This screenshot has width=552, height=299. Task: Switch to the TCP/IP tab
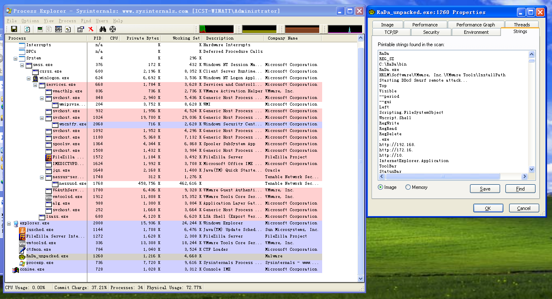pyautogui.click(x=391, y=32)
